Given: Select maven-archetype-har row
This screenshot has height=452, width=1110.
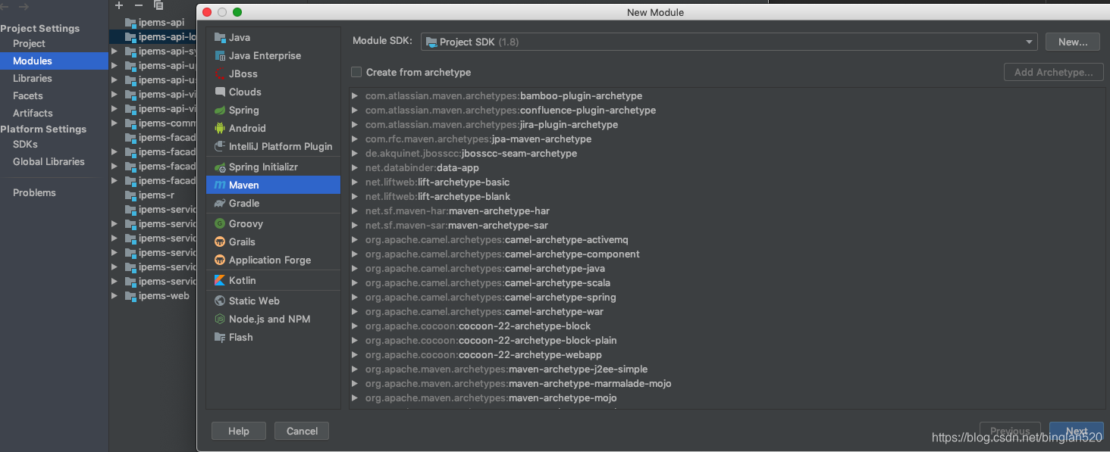Looking at the screenshot, I should [x=726, y=211].
